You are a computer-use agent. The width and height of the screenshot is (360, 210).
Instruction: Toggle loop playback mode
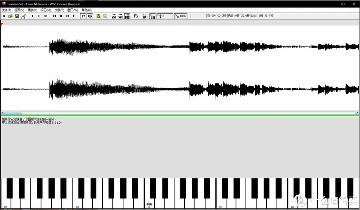(x=83, y=16)
